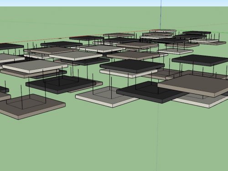Image resolution: width=228 pixels, height=171 pixels.
Task: Select the blue vertical axis line
Action: pyautogui.click(x=161, y=15)
